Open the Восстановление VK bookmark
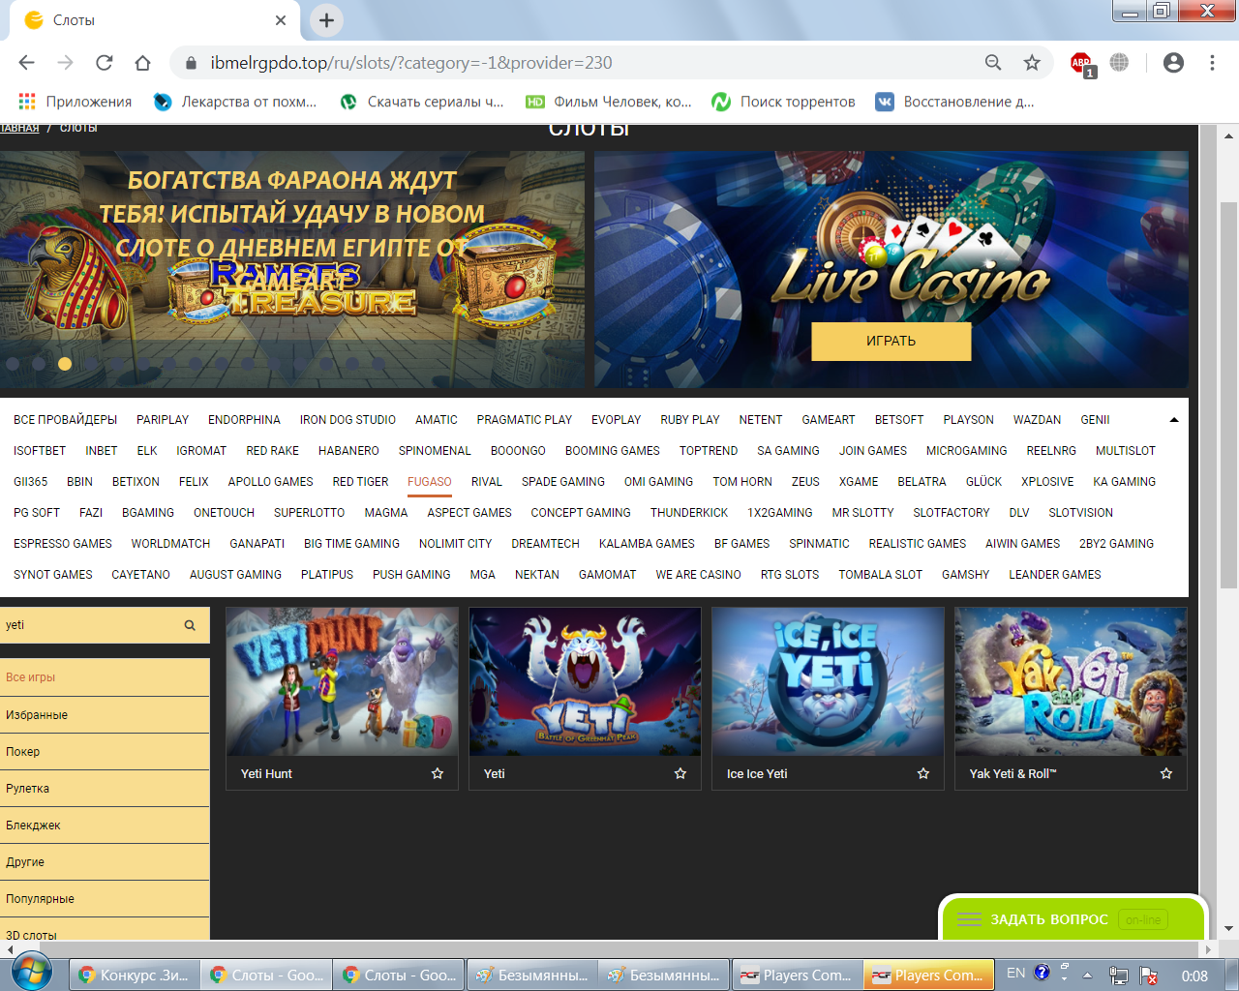 [x=954, y=102]
